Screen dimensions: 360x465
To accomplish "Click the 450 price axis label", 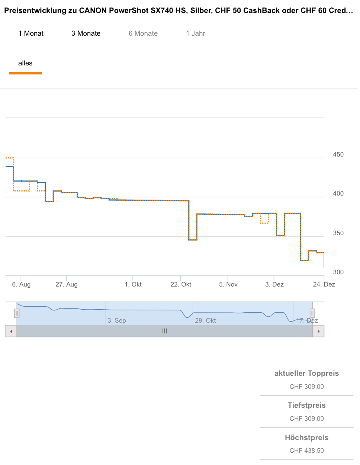I will click(338, 155).
